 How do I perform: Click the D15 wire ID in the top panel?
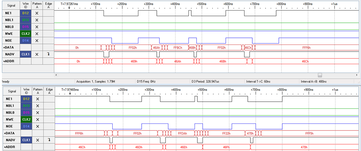point(25,27)
